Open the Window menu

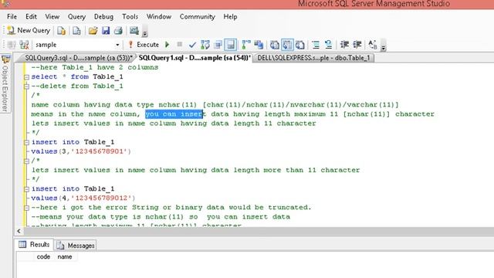pyautogui.click(x=159, y=17)
